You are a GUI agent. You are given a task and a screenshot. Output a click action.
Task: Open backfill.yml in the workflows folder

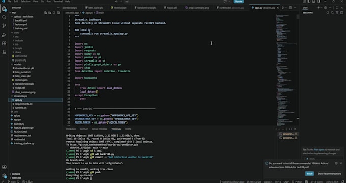pos(21,21)
